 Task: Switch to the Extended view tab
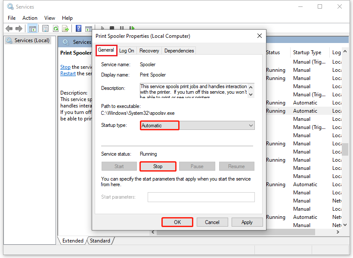tap(72, 241)
